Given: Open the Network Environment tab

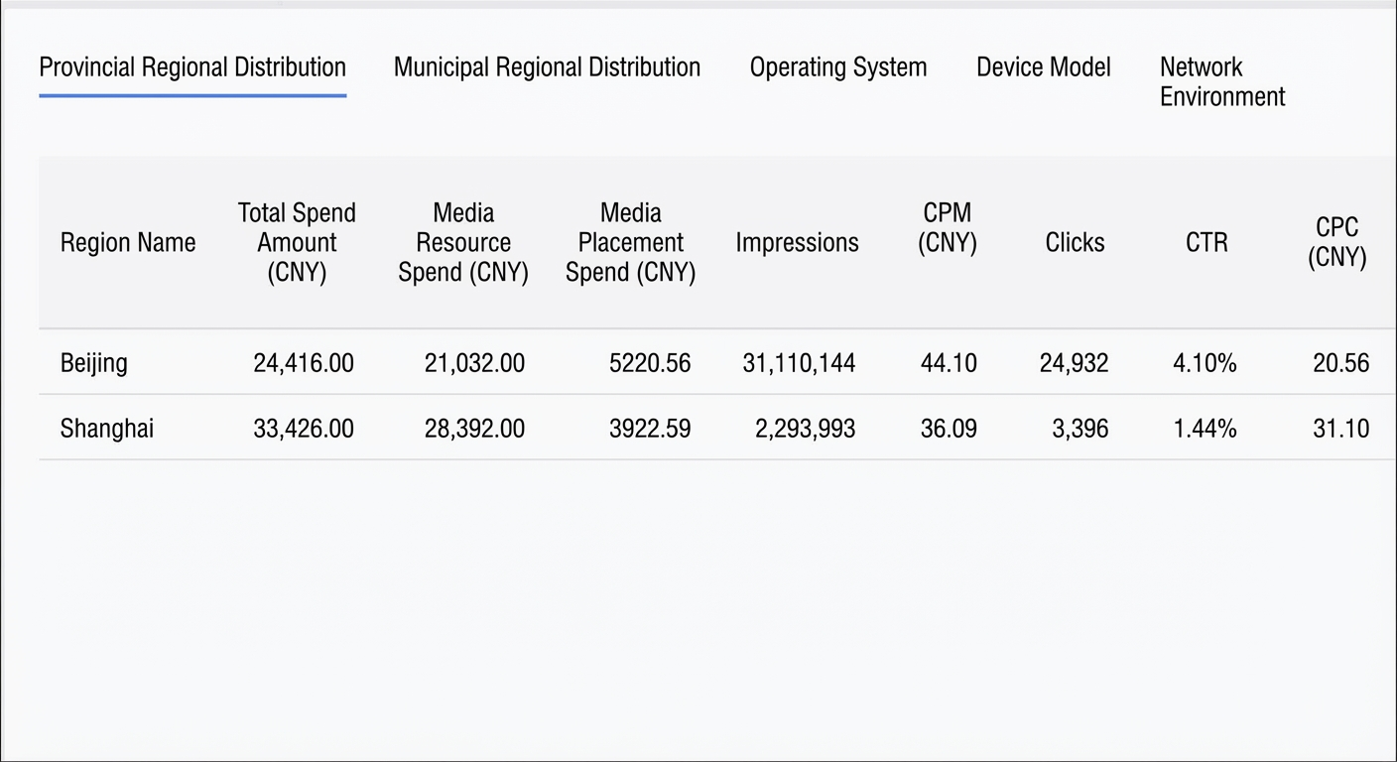Looking at the screenshot, I should (x=1222, y=81).
